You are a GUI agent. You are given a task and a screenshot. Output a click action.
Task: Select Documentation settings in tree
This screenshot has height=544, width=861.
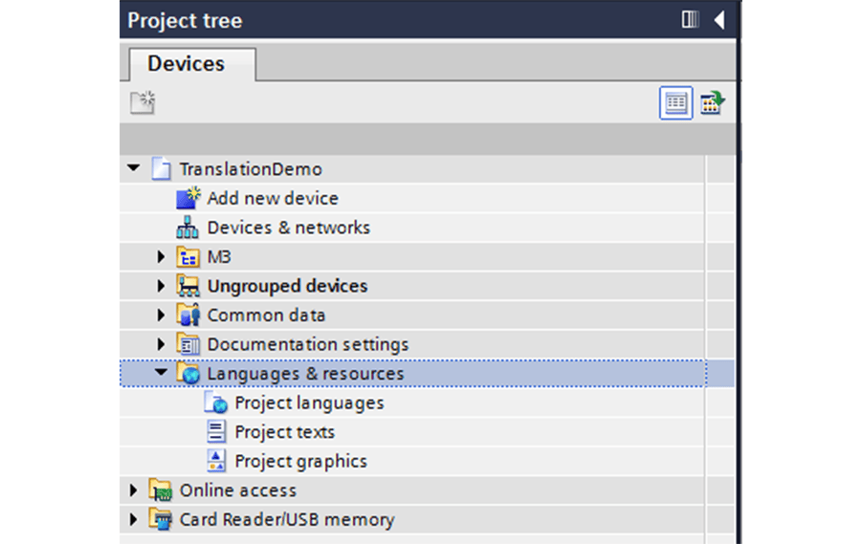(x=307, y=345)
